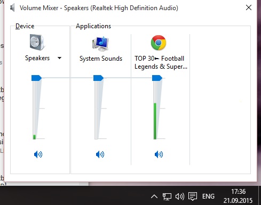Click the System Sounds volume slider handle

(x=98, y=78)
